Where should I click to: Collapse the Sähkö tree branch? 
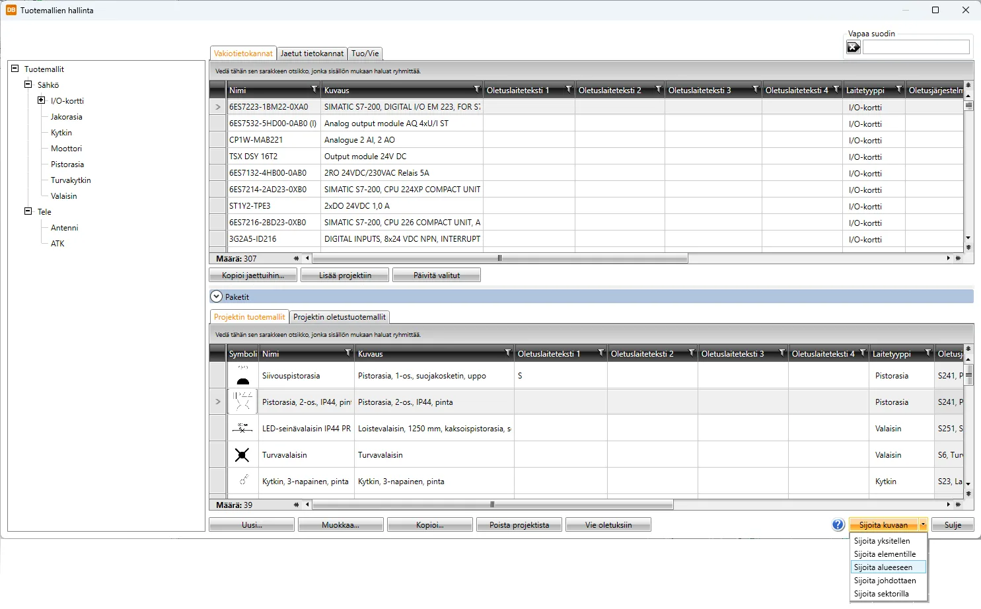28,85
